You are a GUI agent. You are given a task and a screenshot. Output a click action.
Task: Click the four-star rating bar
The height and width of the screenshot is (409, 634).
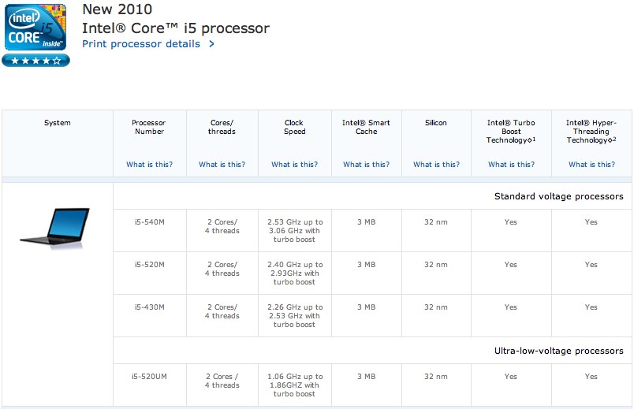point(35,61)
